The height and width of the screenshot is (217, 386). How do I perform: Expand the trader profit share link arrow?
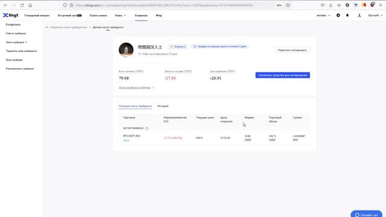click(153, 87)
